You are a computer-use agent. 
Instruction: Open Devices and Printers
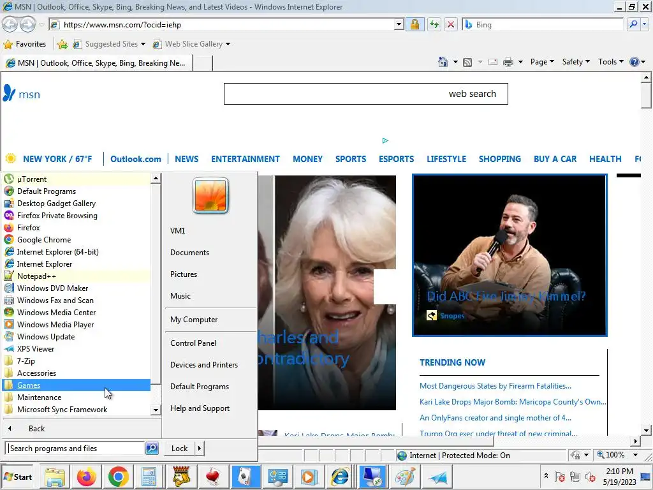204,364
